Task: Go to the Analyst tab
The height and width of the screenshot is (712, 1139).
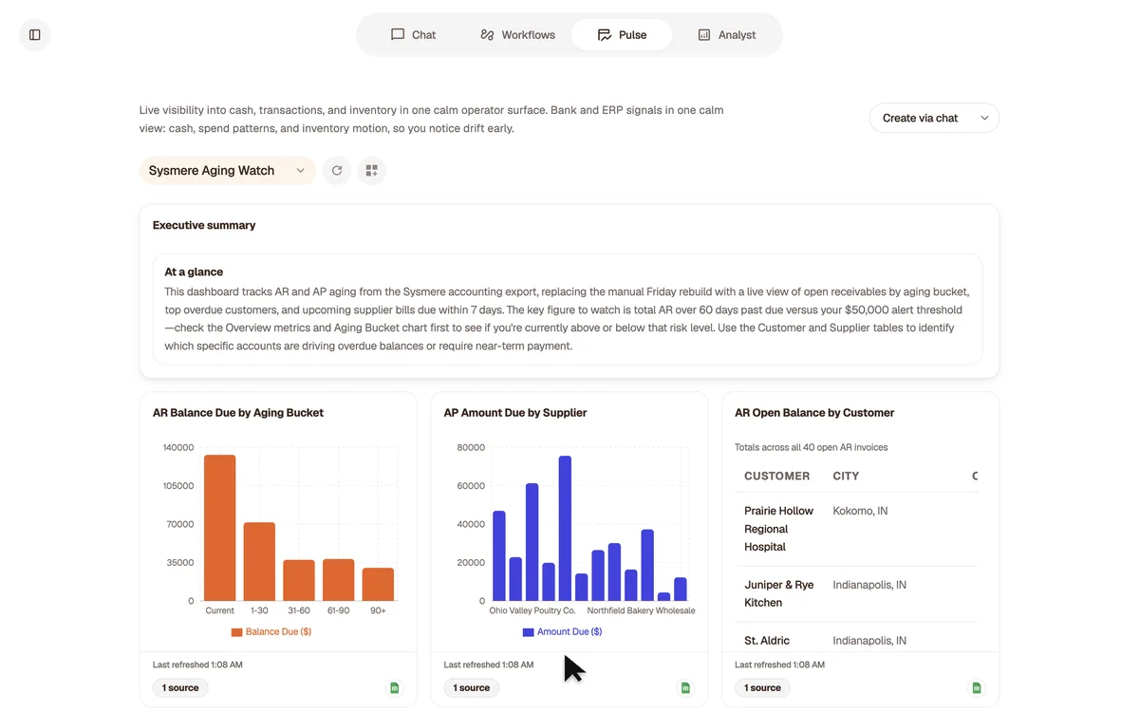Action: [727, 35]
